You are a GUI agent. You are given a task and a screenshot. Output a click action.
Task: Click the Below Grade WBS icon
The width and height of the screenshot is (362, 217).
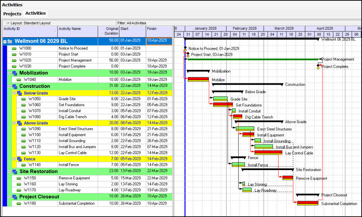19,93
